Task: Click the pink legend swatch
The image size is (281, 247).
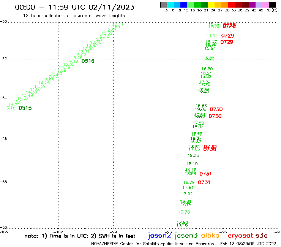Action: pyautogui.click(x=265, y=5)
